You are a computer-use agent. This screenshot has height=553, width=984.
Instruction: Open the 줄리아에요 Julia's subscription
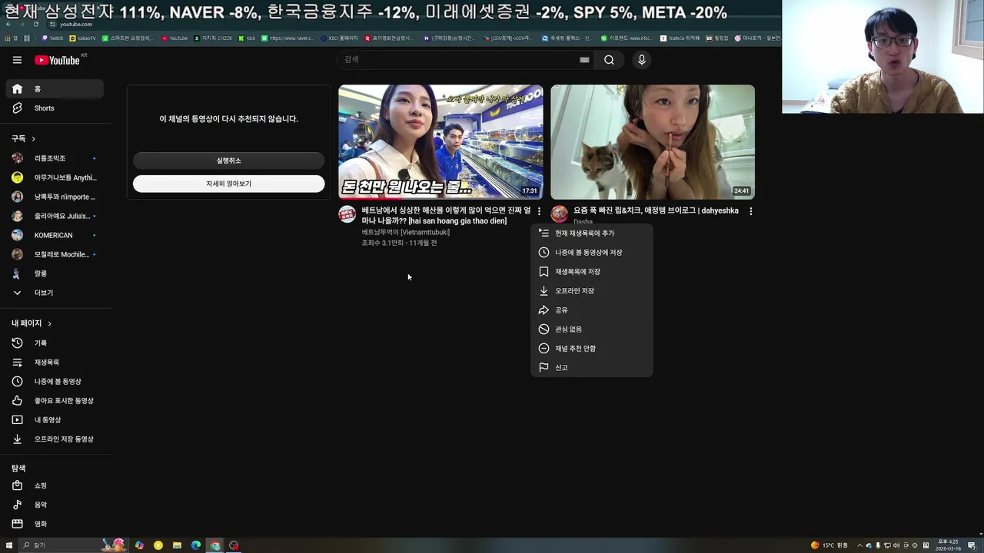coord(54,216)
